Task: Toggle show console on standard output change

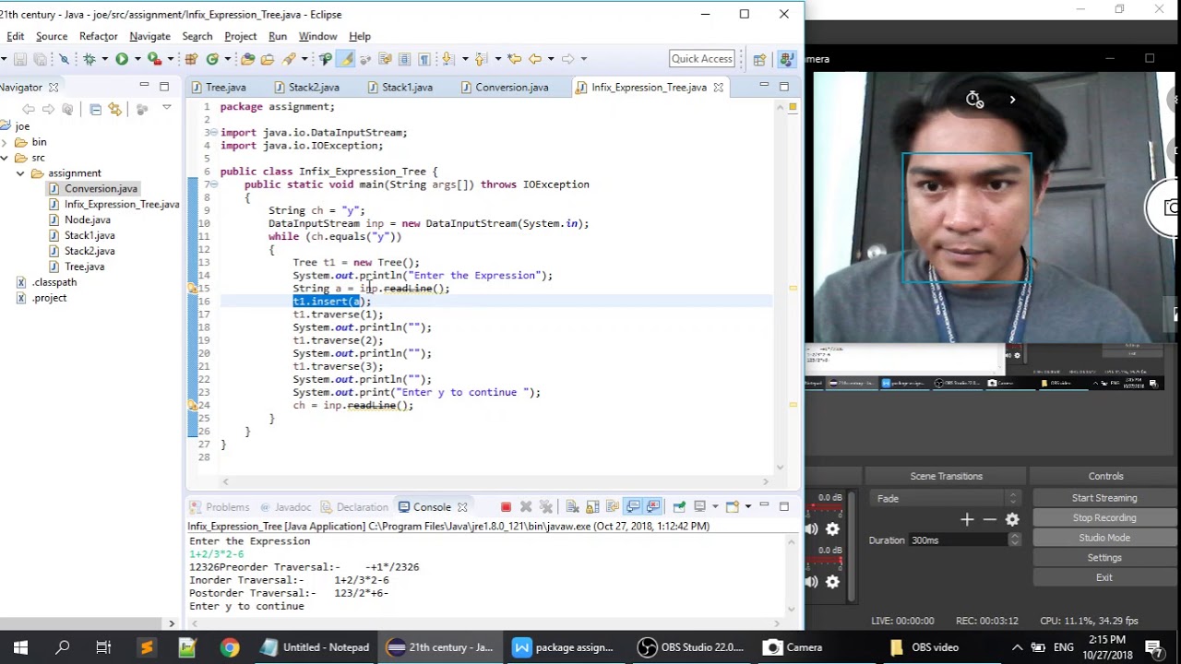Action: (x=634, y=506)
